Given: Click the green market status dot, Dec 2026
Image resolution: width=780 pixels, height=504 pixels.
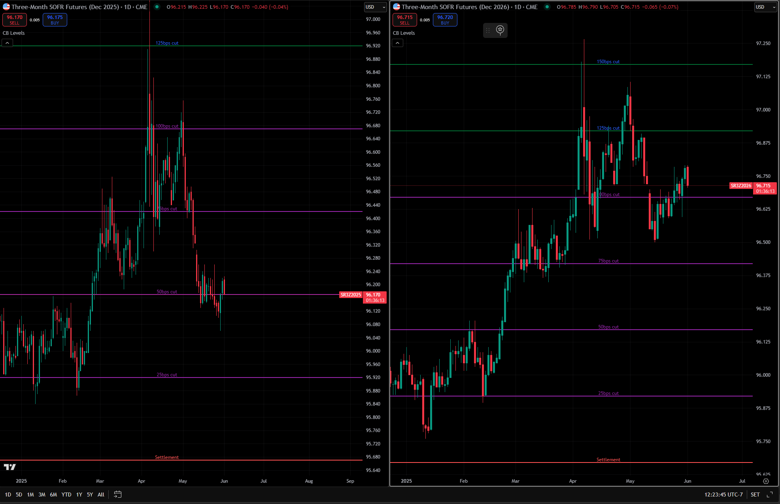Looking at the screenshot, I should [547, 7].
